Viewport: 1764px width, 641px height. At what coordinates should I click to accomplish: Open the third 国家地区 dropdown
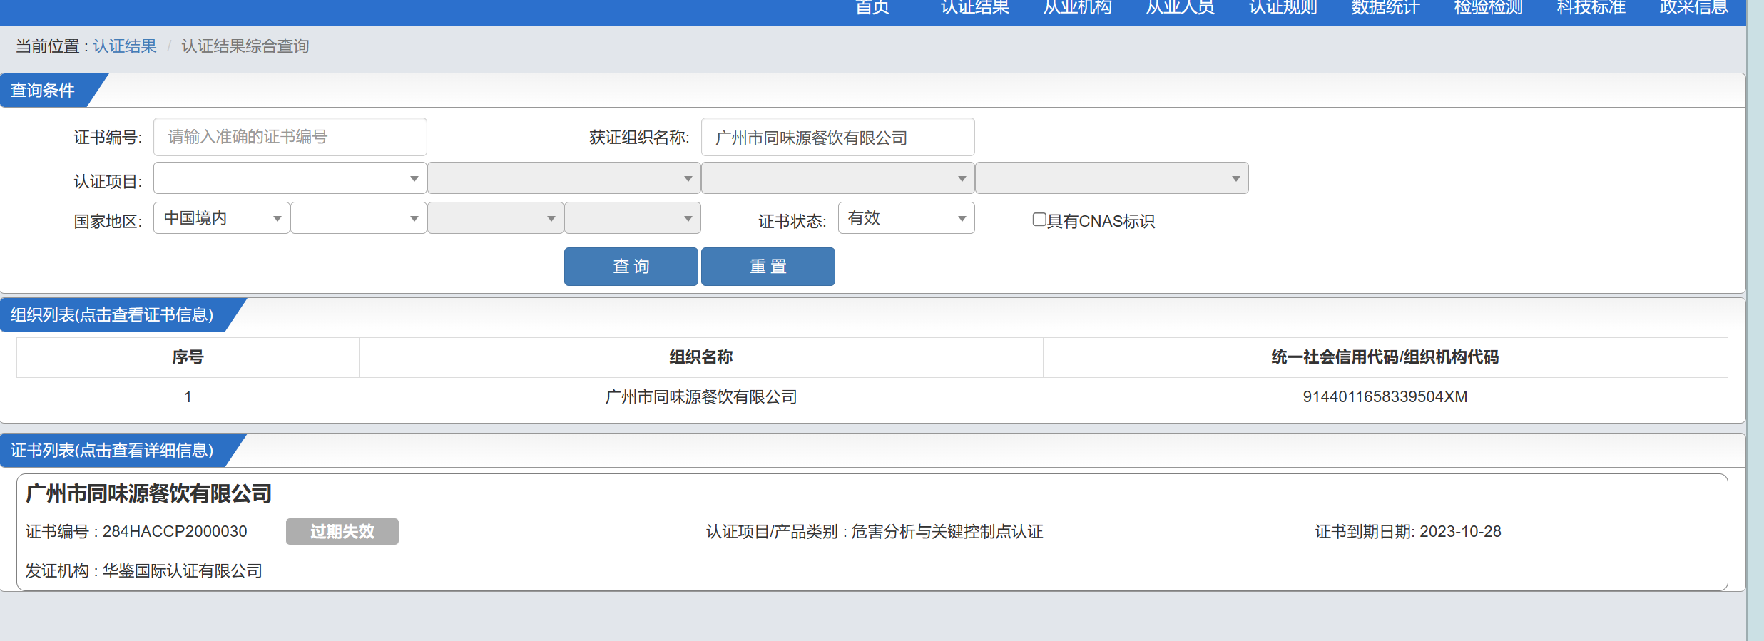coord(495,218)
